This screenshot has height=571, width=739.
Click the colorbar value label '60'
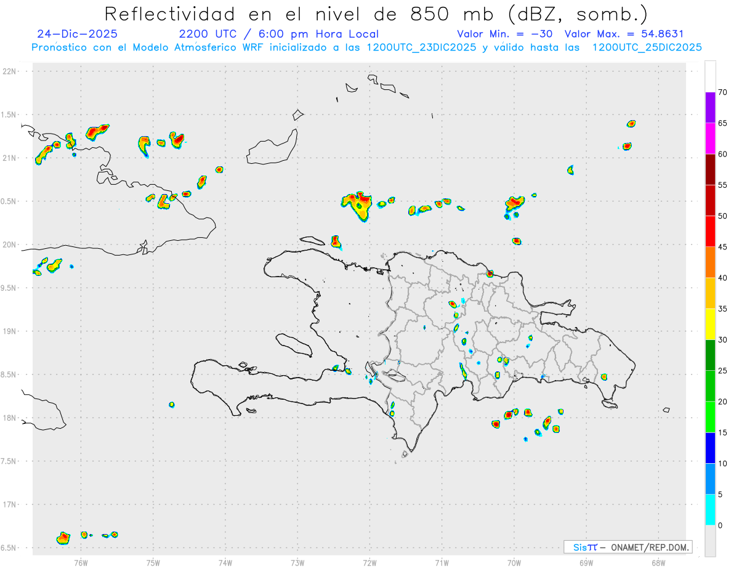click(x=722, y=154)
